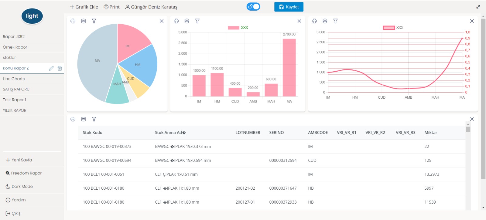Sort by SERINO column header

276,133
